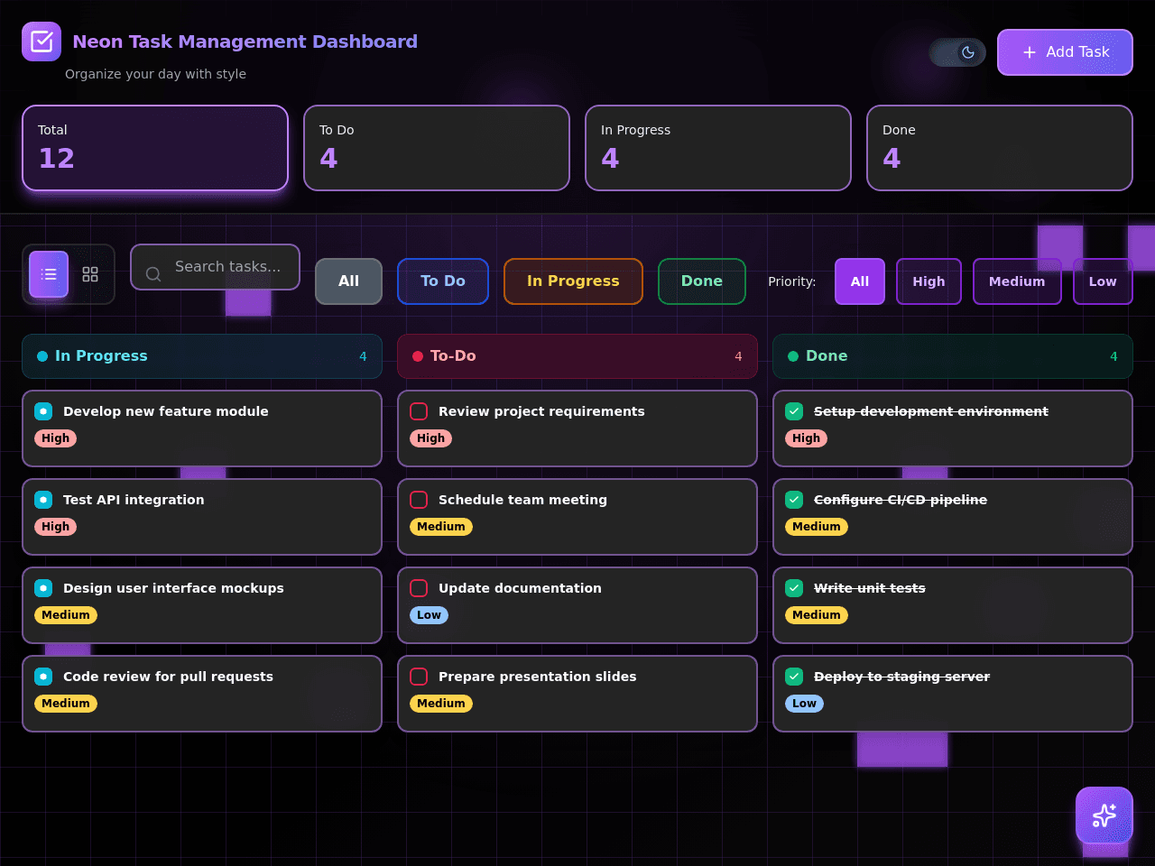This screenshot has width=1155, height=866.
Task: Switch to grid view icon
Action: click(90, 274)
